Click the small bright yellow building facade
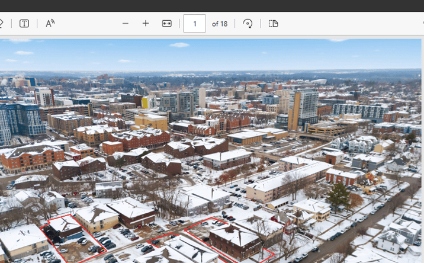This screenshot has height=263, width=424. (144, 103)
